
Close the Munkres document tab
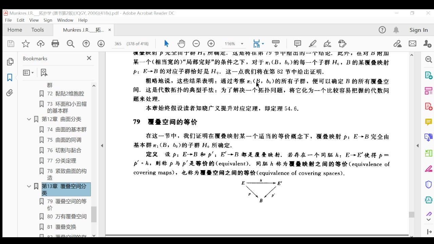(110, 30)
